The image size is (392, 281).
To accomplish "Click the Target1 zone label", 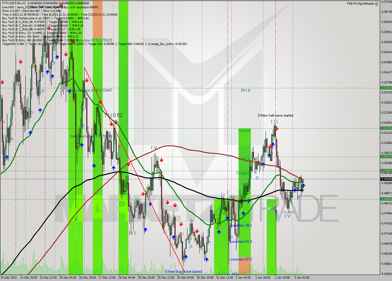I will point(242,173).
